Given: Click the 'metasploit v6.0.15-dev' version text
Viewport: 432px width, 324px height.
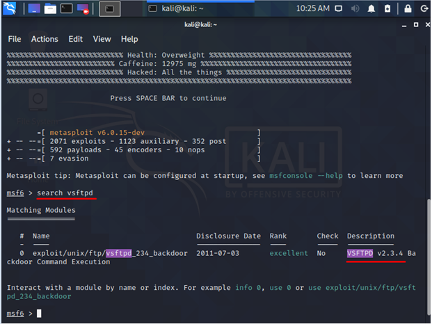Looking at the screenshot, I should click(x=97, y=132).
